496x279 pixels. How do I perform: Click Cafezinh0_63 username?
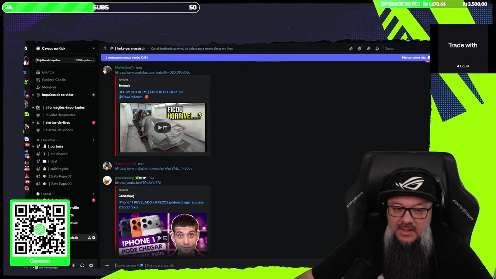click(126, 164)
